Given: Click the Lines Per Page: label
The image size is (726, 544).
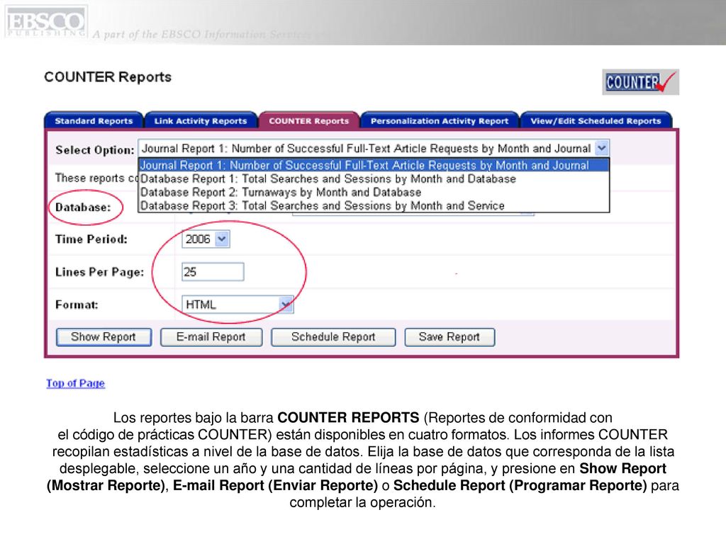Looking at the screenshot, I should pos(99,272).
